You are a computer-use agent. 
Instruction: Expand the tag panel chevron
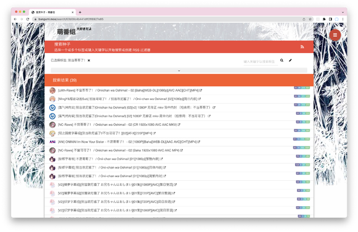179,70
